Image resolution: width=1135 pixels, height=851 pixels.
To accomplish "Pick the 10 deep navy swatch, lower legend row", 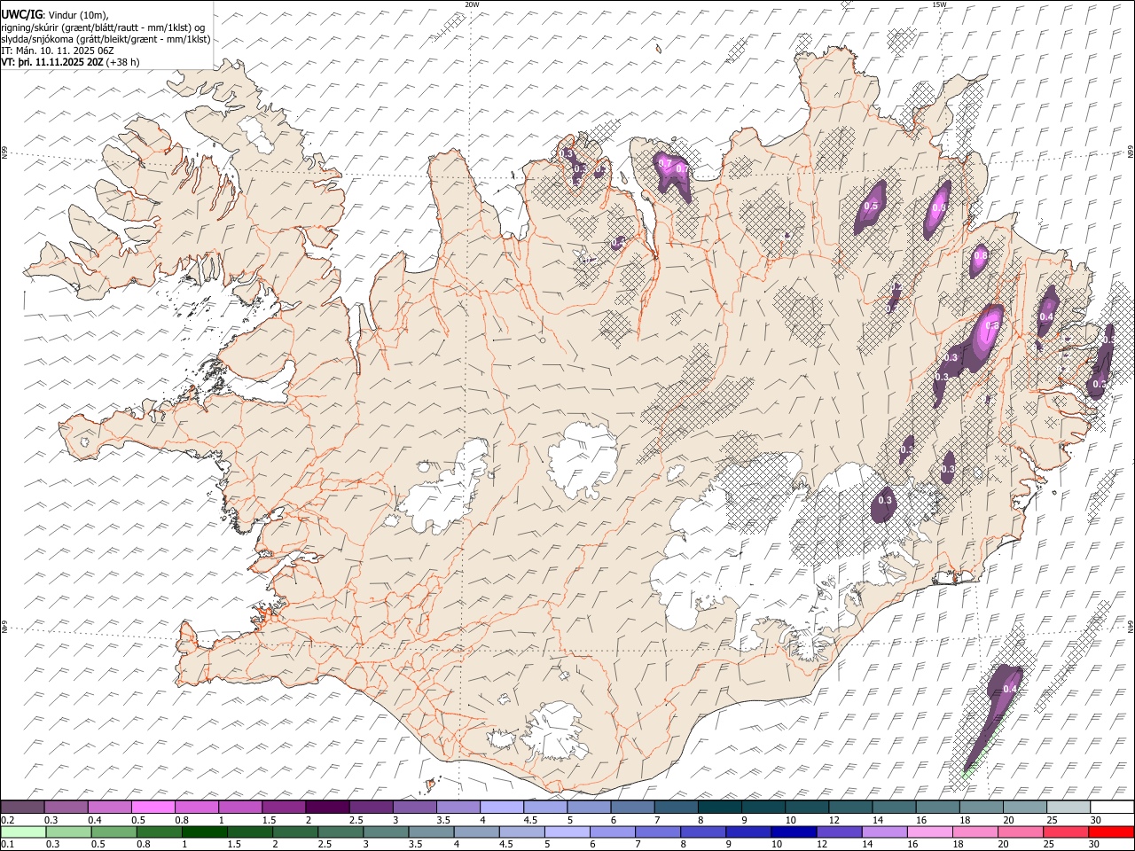I will click(793, 831).
